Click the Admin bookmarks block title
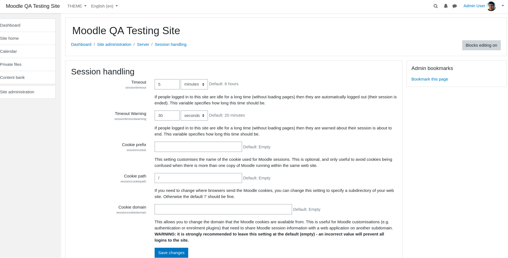This screenshot has height=258, width=508. (x=432, y=68)
